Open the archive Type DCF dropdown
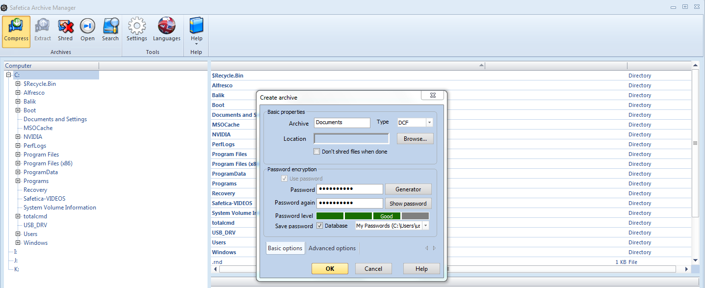Screen dimensions: 705x288 click(429, 123)
